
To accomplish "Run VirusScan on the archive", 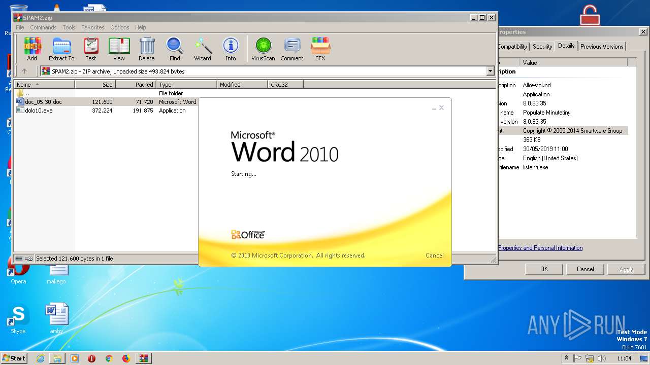I will click(x=263, y=49).
